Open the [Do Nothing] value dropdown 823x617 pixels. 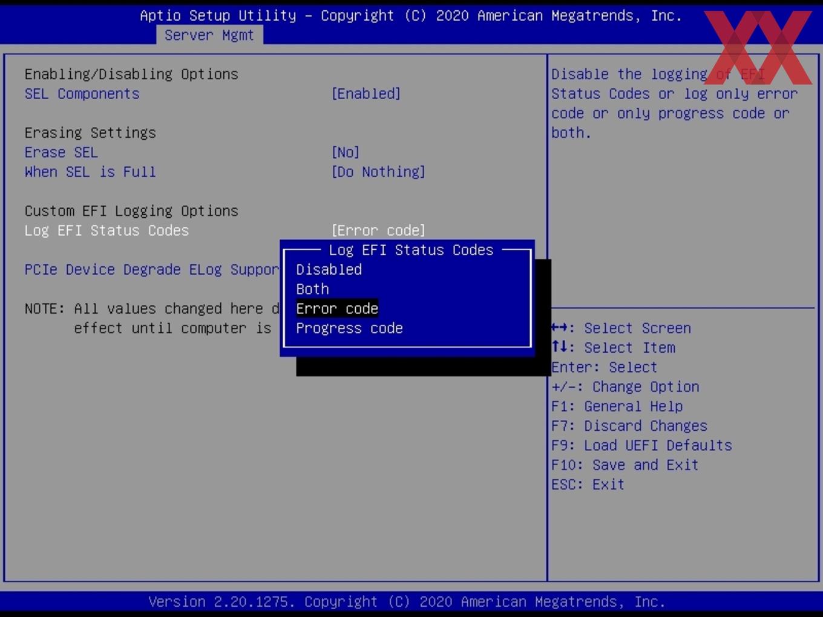click(378, 172)
